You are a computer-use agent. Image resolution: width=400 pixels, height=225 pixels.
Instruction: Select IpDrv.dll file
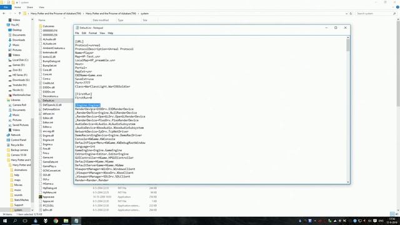coord(47,210)
